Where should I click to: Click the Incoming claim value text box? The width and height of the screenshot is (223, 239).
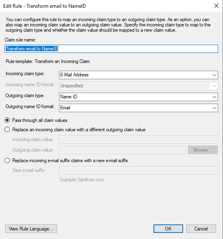138,139
